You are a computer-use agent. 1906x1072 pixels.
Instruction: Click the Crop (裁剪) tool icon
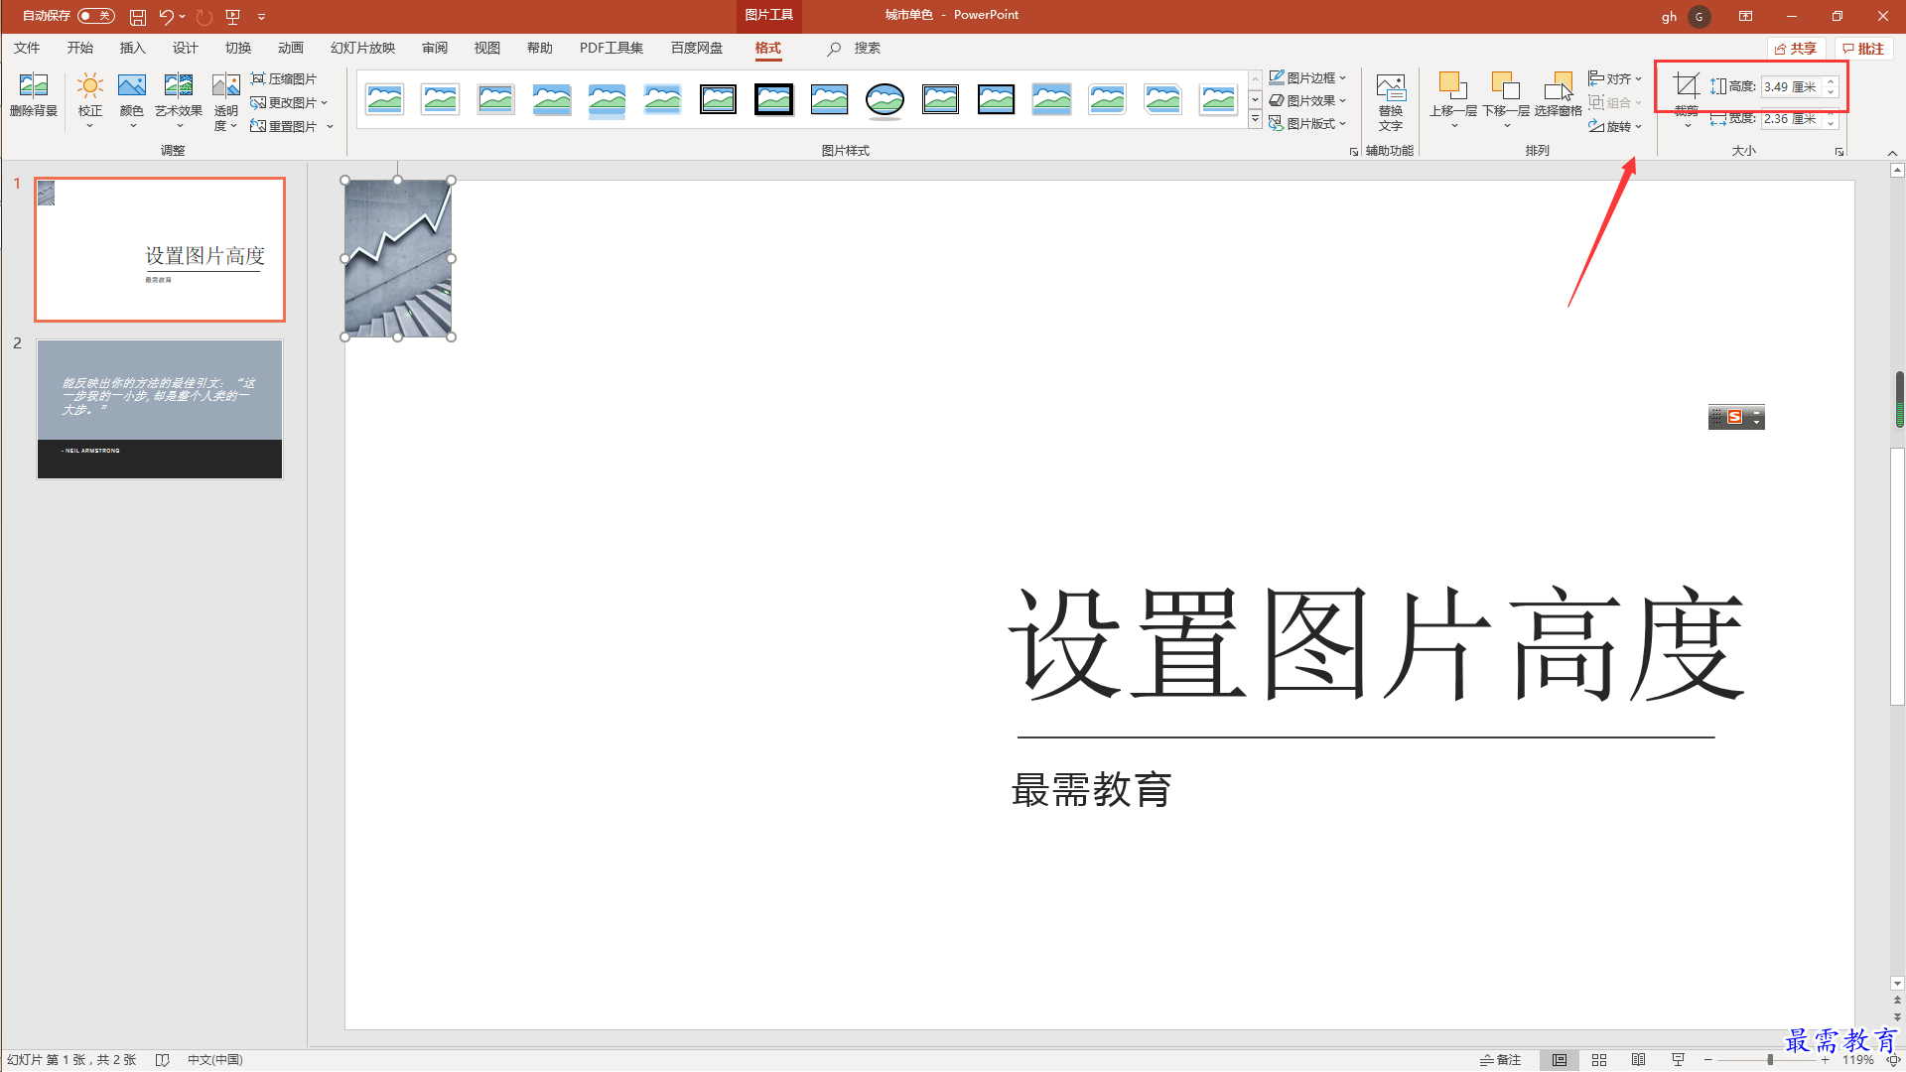(1686, 85)
